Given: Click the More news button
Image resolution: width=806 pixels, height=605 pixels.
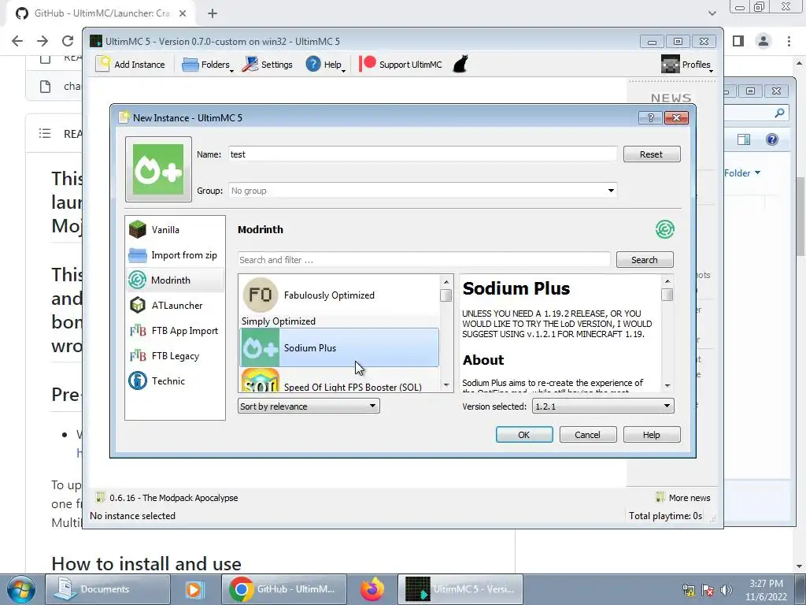Looking at the screenshot, I should click(x=683, y=498).
